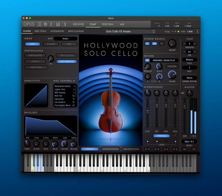
Task: Toggle the left sidebar panel icon
Action: coord(52,24)
